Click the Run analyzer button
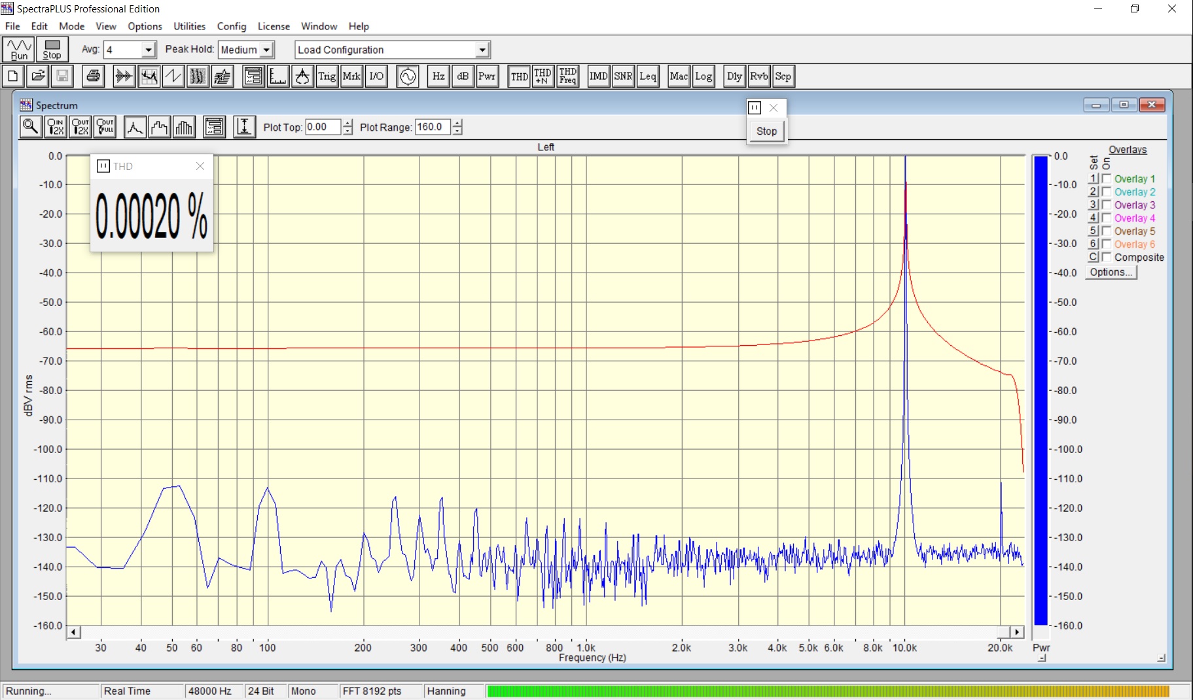Image resolution: width=1193 pixels, height=700 pixels. [x=19, y=50]
